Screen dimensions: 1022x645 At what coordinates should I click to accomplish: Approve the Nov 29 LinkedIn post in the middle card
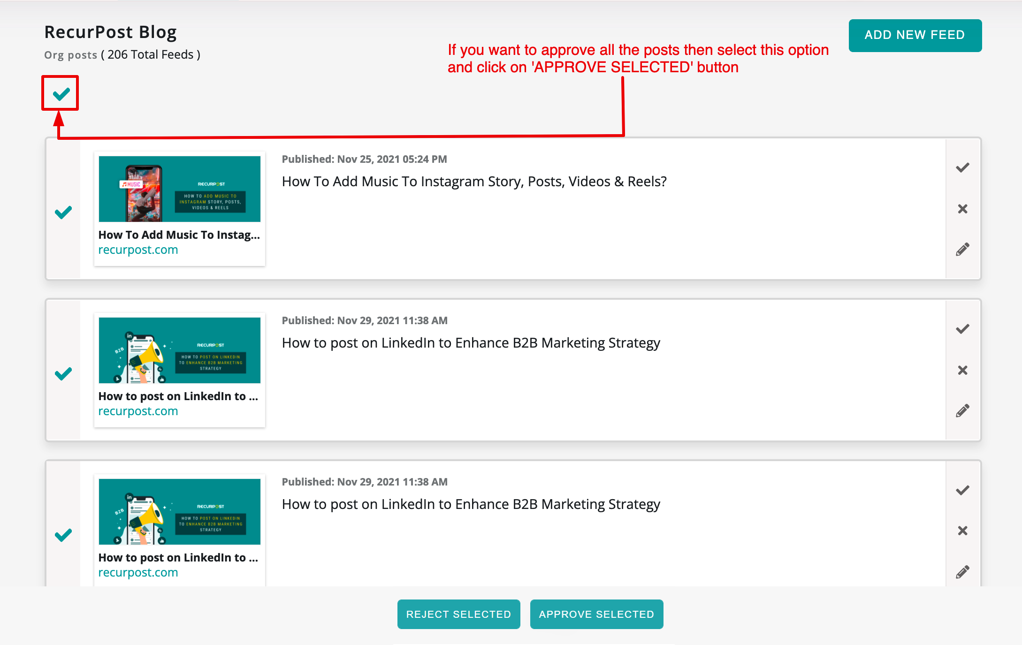click(962, 329)
